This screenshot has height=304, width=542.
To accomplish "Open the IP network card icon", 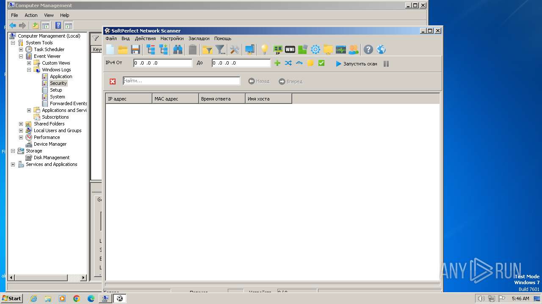I will click(x=278, y=50).
